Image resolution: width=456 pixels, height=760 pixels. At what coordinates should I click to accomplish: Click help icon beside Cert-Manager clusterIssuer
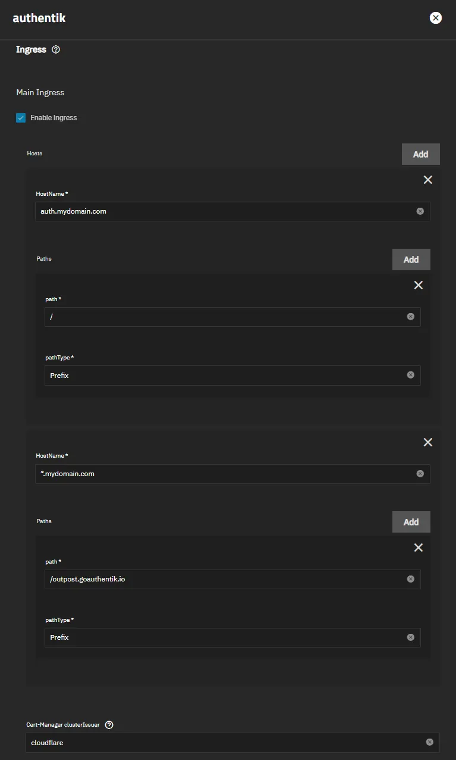coord(109,725)
